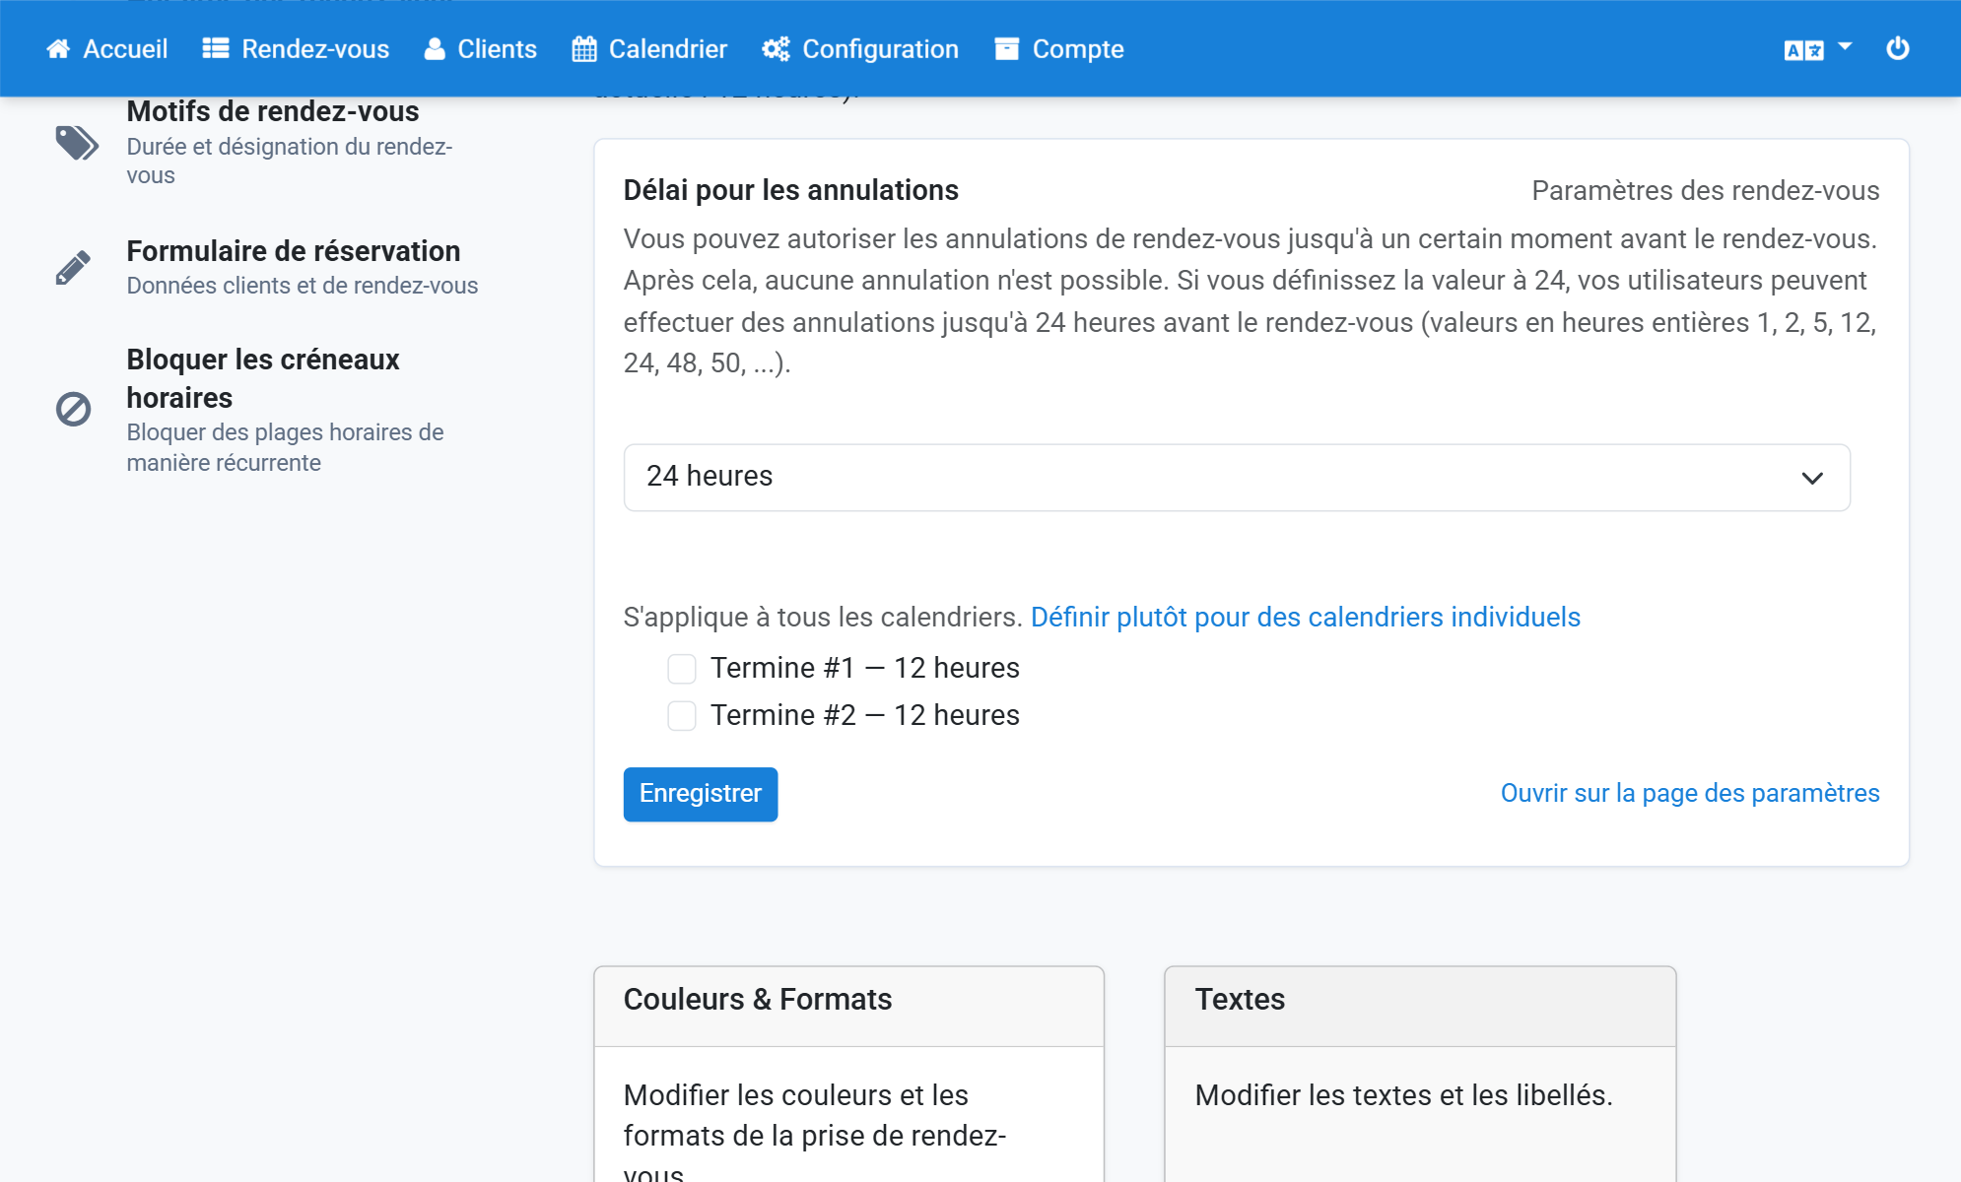The image size is (1961, 1182).
Task: Click the blocked circle icon for Bloquer les créneaux
Action: [73, 409]
